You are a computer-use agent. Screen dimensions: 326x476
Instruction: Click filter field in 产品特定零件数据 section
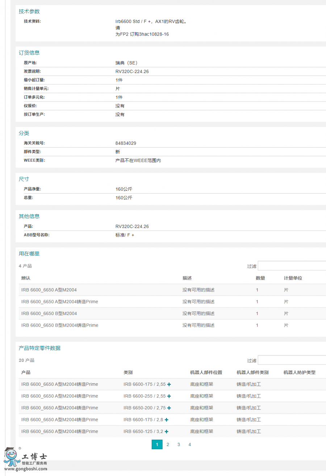292,360
